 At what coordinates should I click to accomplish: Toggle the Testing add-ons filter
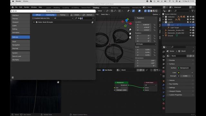63,15
